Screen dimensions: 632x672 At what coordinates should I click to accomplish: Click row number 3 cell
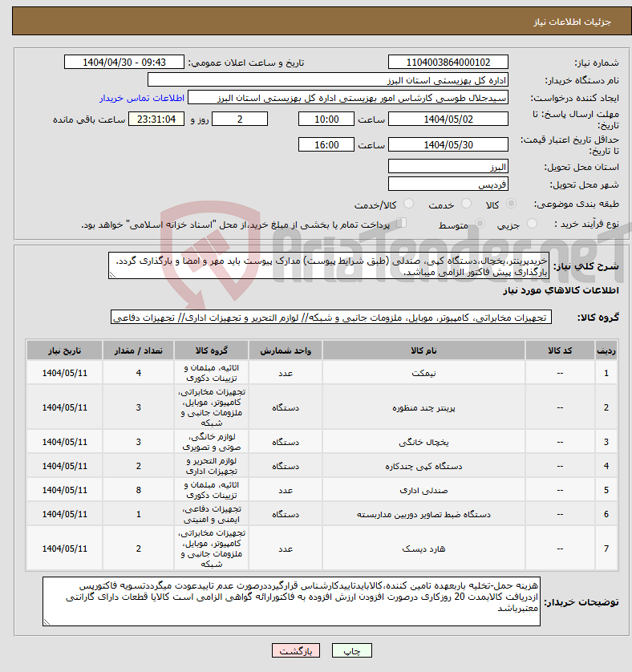click(x=606, y=442)
